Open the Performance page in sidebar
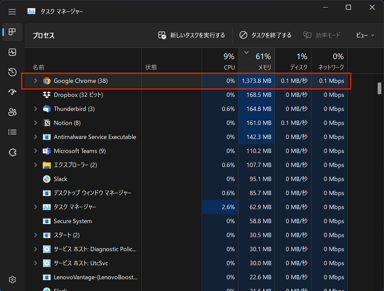 pyautogui.click(x=12, y=52)
